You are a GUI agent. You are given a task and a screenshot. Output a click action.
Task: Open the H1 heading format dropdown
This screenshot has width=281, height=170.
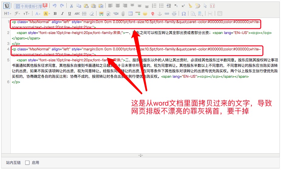[8, 14]
